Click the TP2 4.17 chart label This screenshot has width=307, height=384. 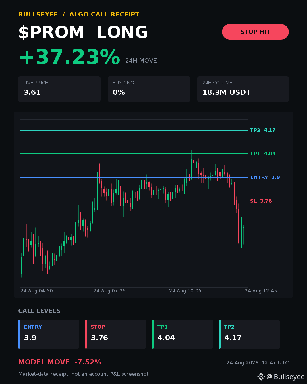[263, 130]
